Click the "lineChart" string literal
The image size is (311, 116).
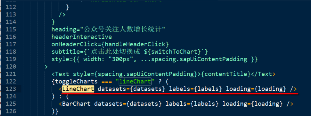click(x=135, y=81)
